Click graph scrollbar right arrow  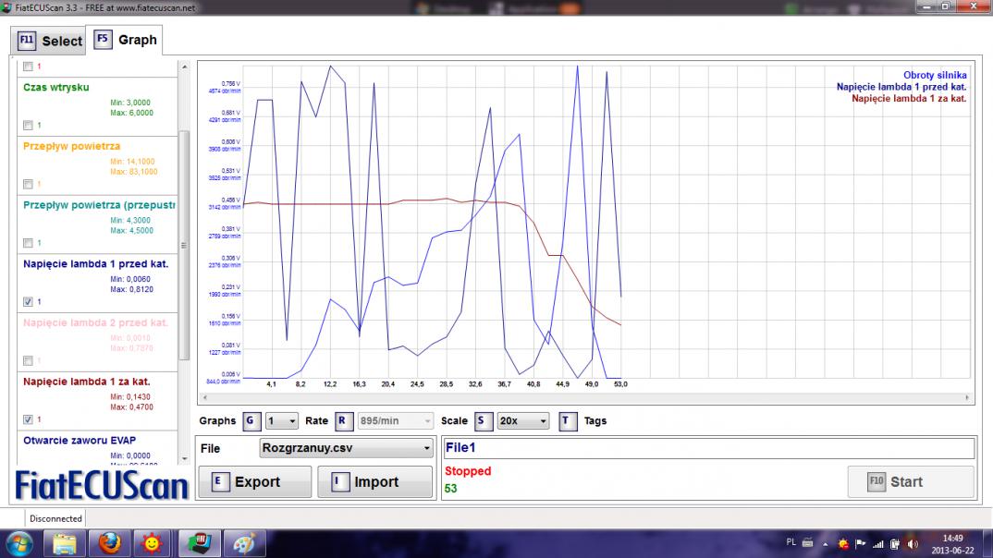pos(967,398)
